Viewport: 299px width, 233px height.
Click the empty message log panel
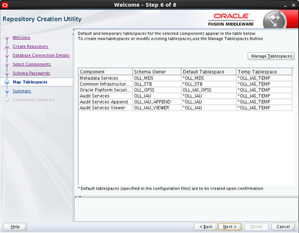[186, 209]
